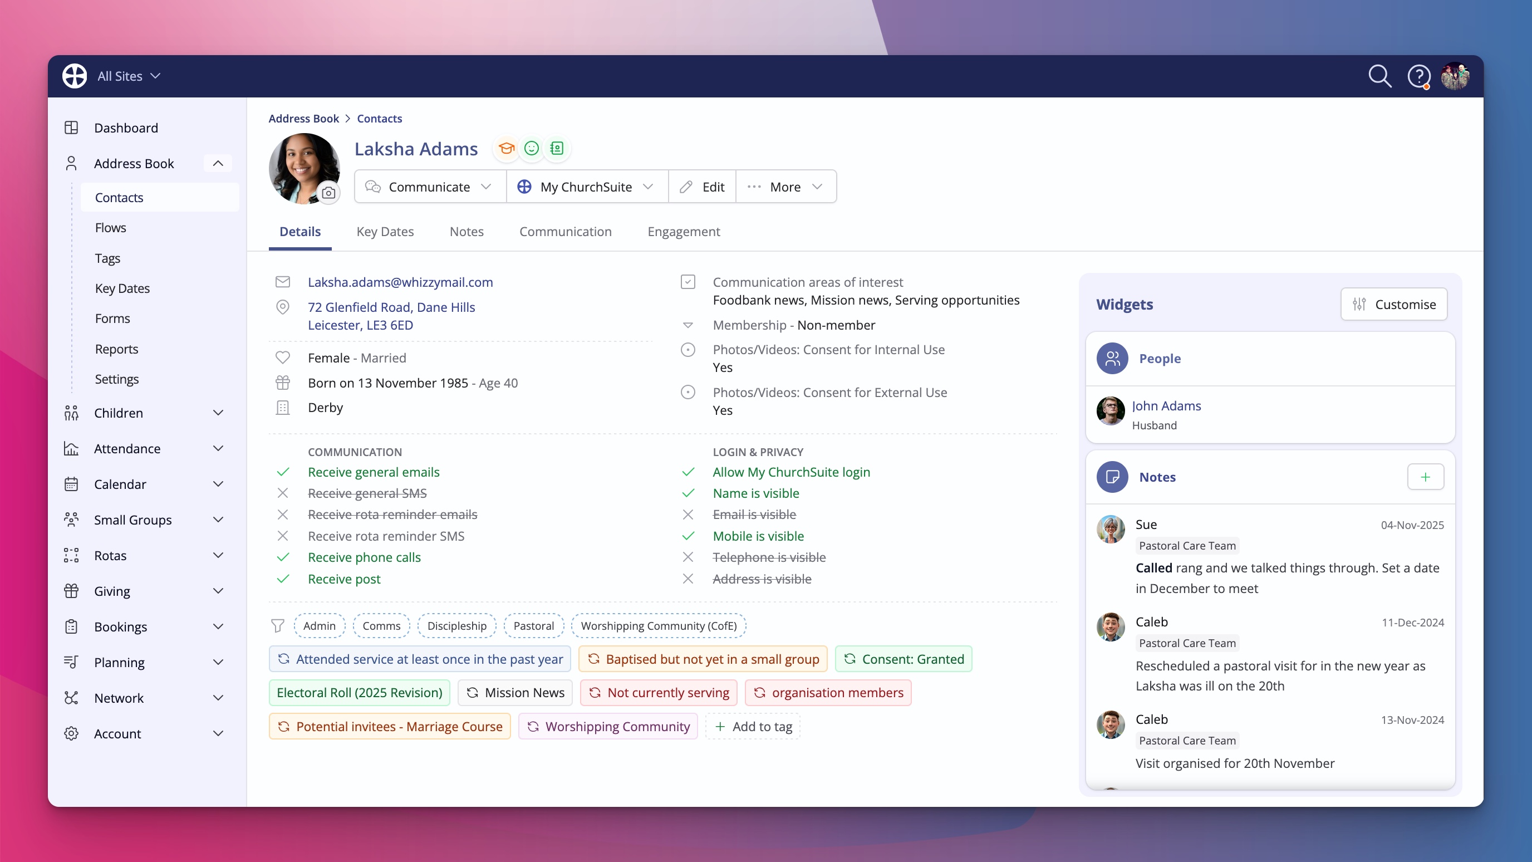
Task: Click the Worshipping Community (CofE) filter chip
Action: point(659,626)
